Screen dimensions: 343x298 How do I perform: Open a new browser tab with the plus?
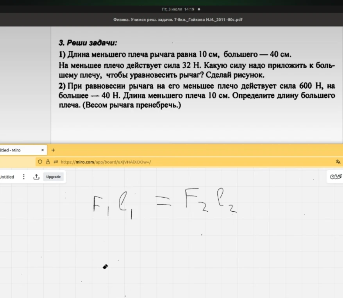pos(53,150)
